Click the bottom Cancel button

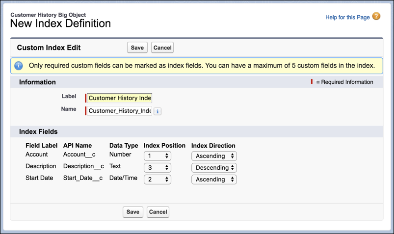tap(158, 212)
